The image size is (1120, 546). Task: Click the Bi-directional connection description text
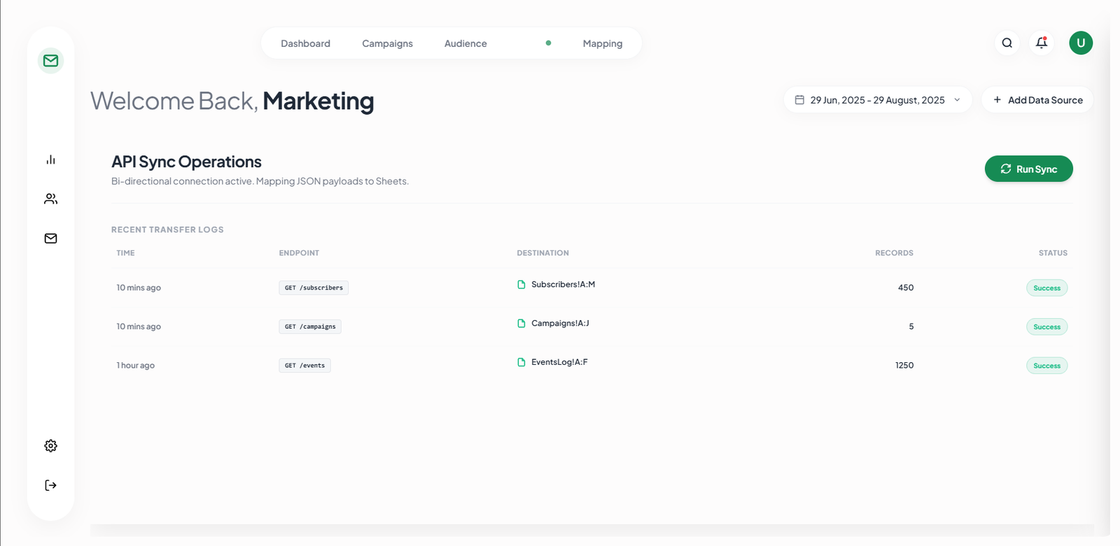click(260, 181)
